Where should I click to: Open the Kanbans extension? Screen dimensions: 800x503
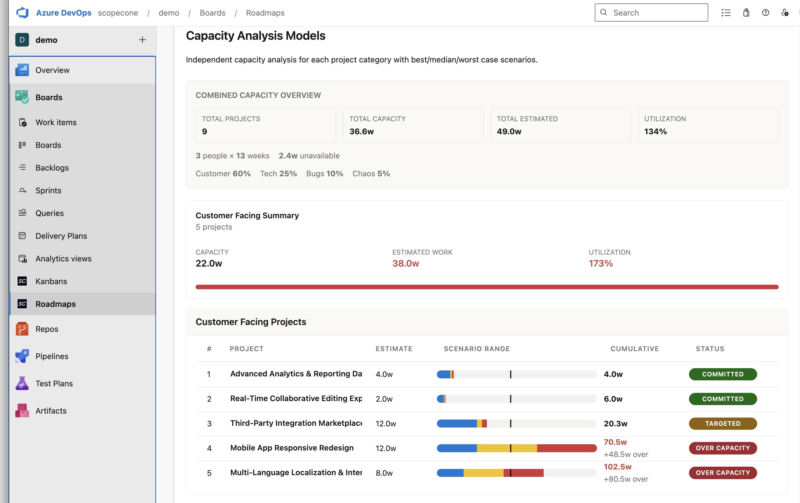[51, 281]
